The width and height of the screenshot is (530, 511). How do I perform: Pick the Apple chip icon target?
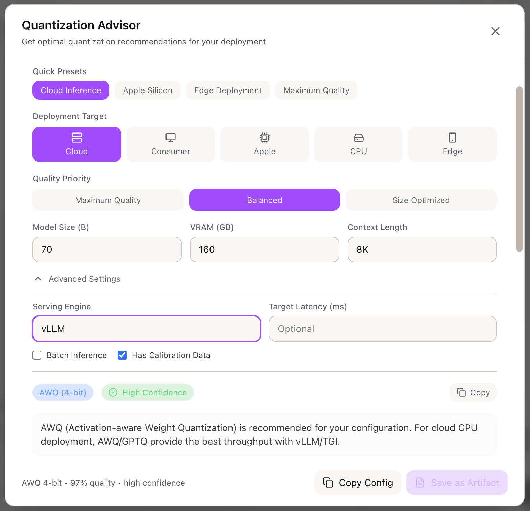(264, 144)
